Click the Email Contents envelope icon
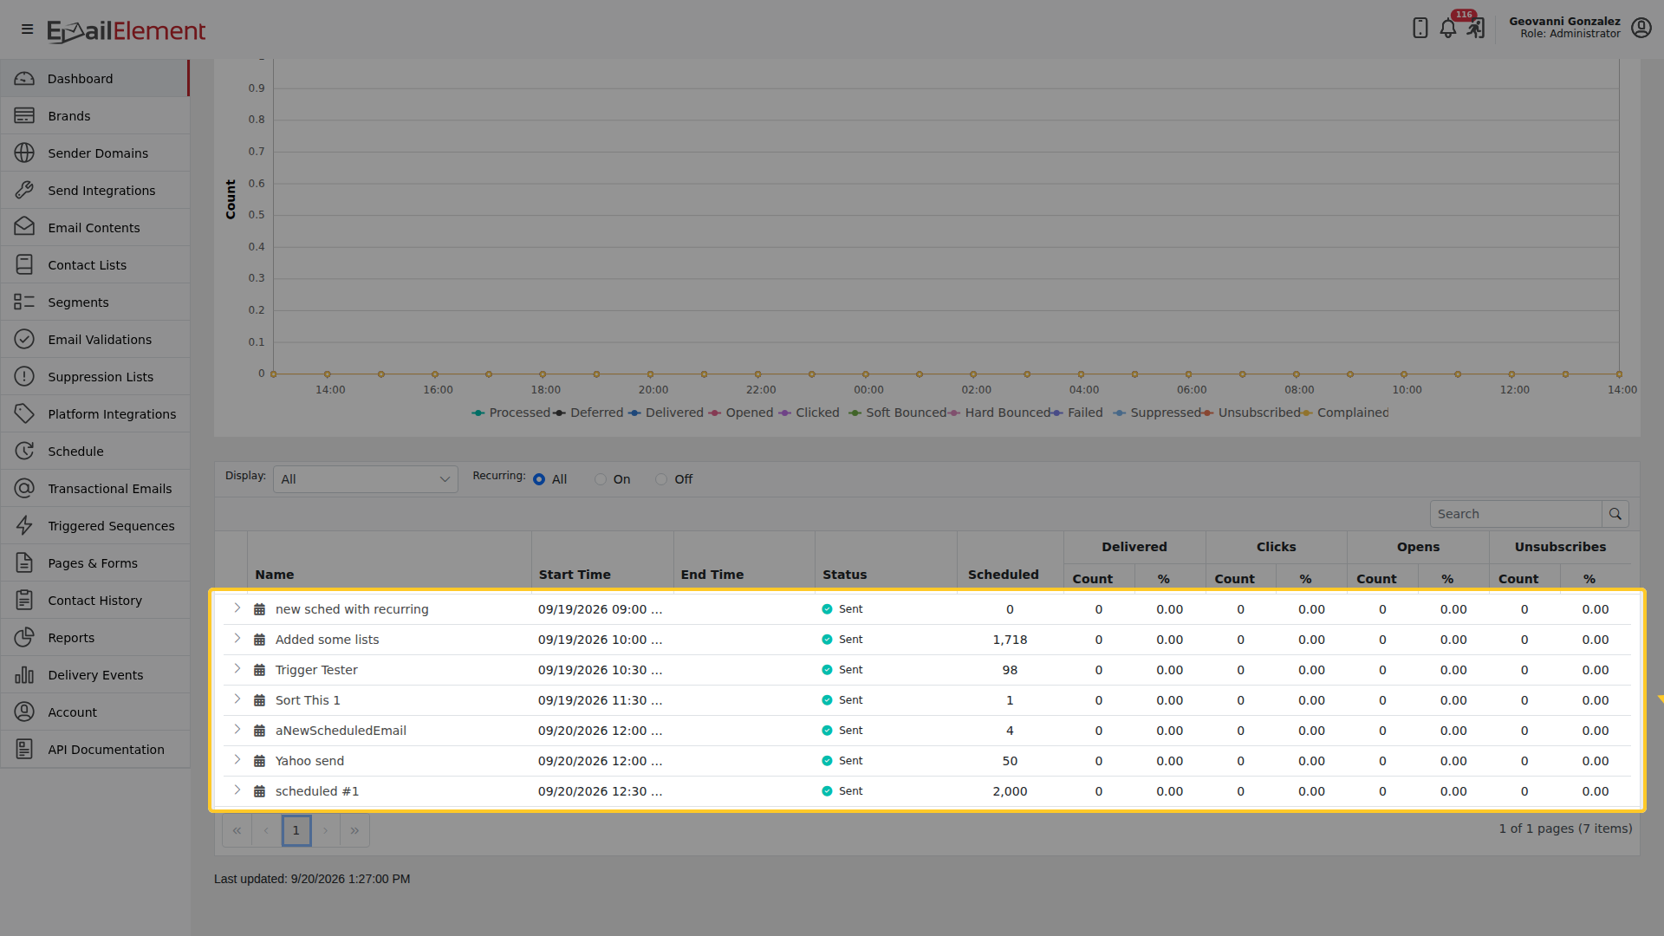 coord(24,227)
